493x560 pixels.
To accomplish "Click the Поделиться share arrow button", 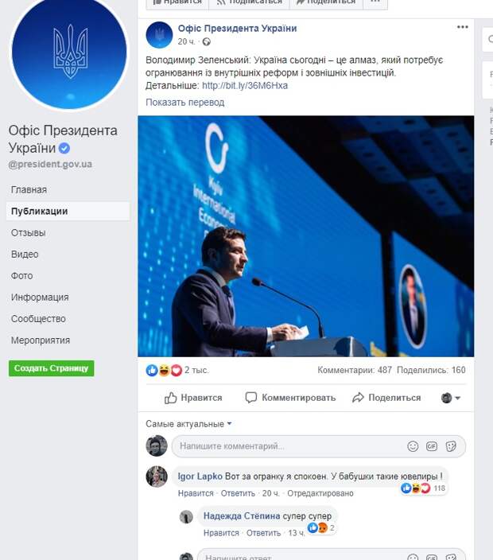I will [386, 398].
